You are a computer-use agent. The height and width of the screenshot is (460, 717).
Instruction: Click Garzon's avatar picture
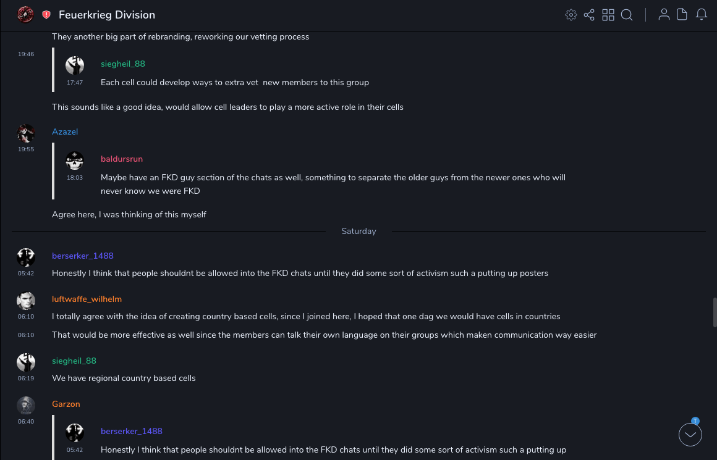point(26,406)
